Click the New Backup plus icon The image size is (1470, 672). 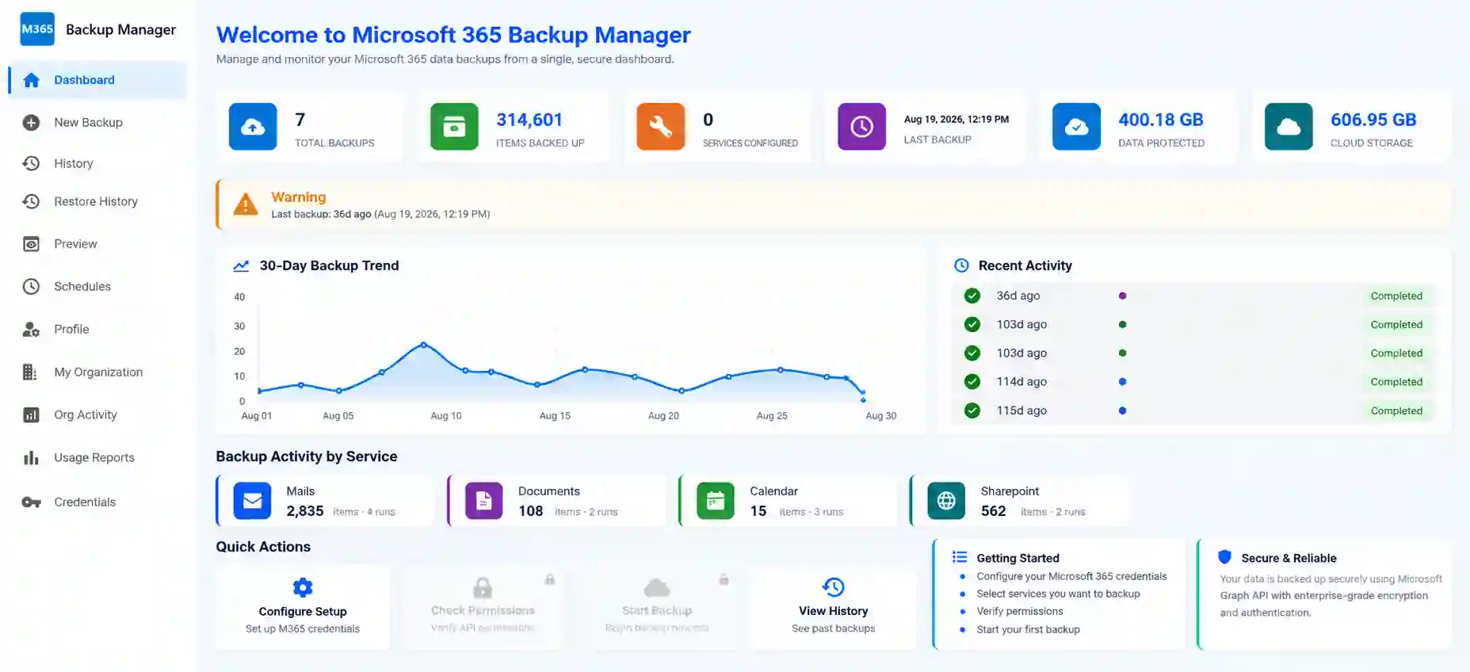pyautogui.click(x=31, y=122)
